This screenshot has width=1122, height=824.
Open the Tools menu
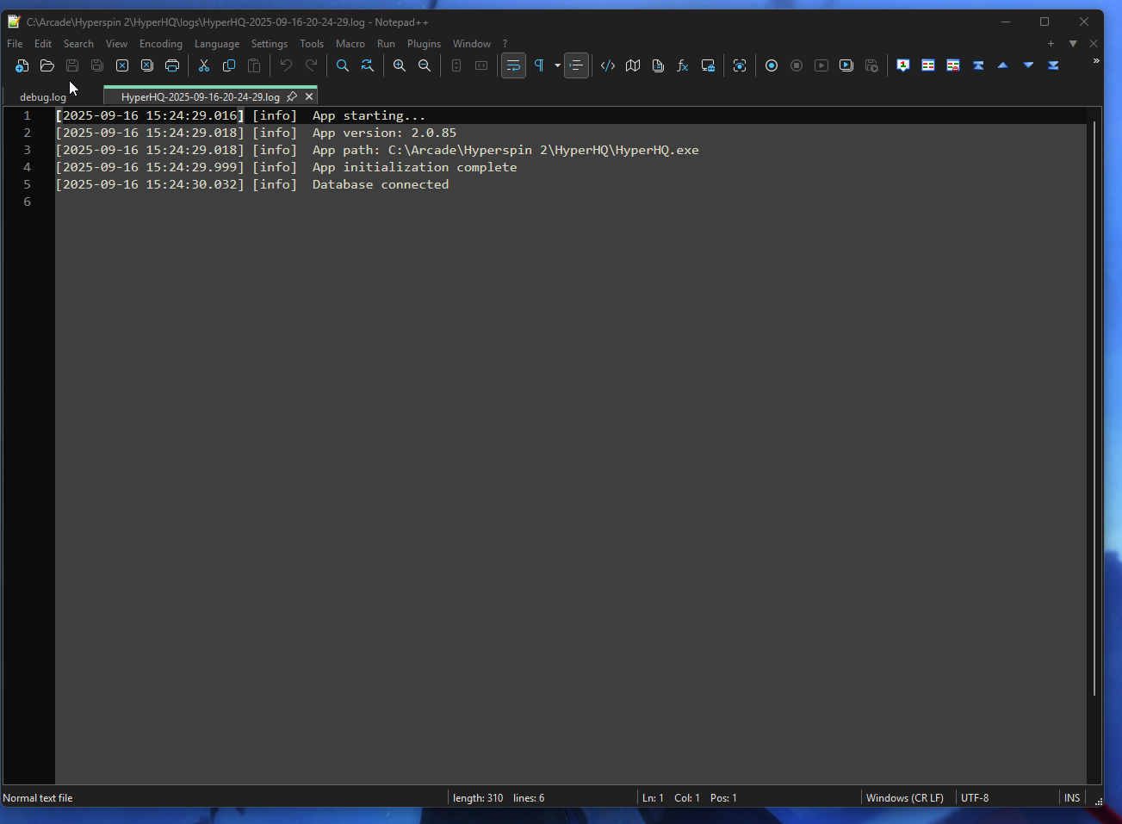point(312,44)
